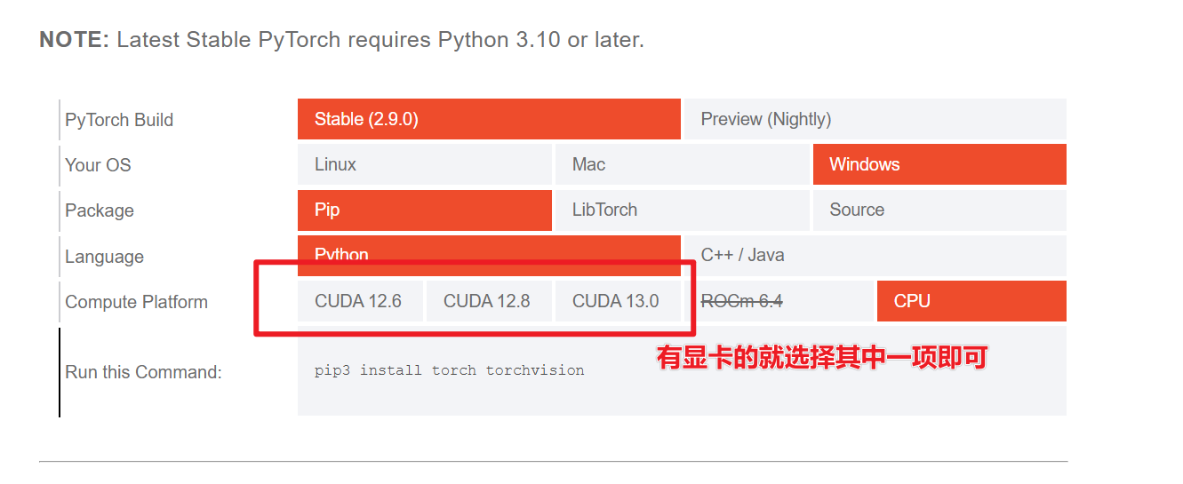Click the Compute Platform row label
This screenshot has height=484, width=1183.
click(x=136, y=302)
